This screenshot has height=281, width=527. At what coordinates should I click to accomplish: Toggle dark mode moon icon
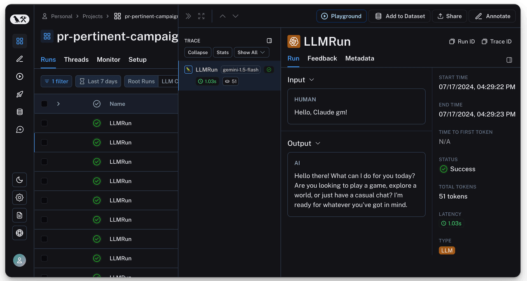[x=19, y=180]
